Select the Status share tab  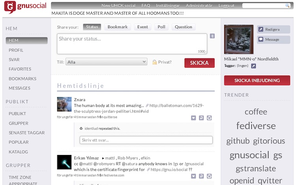[92, 27]
